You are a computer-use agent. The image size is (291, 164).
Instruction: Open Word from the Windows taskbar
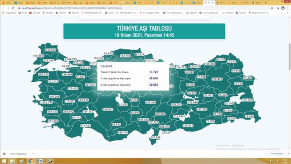coord(40,161)
